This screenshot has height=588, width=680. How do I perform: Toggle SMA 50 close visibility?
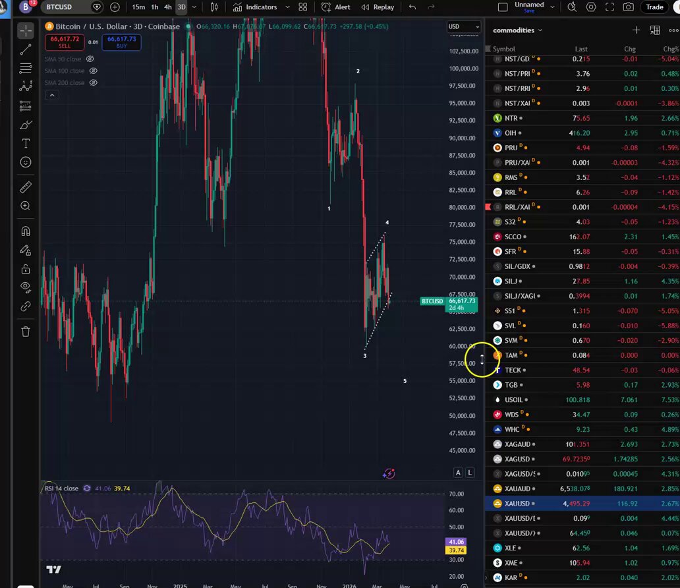point(90,59)
